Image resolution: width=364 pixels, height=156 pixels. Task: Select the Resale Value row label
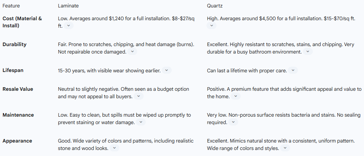click(18, 89)
